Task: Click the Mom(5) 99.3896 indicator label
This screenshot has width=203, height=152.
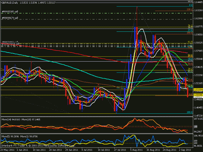Action: (10, 136)
